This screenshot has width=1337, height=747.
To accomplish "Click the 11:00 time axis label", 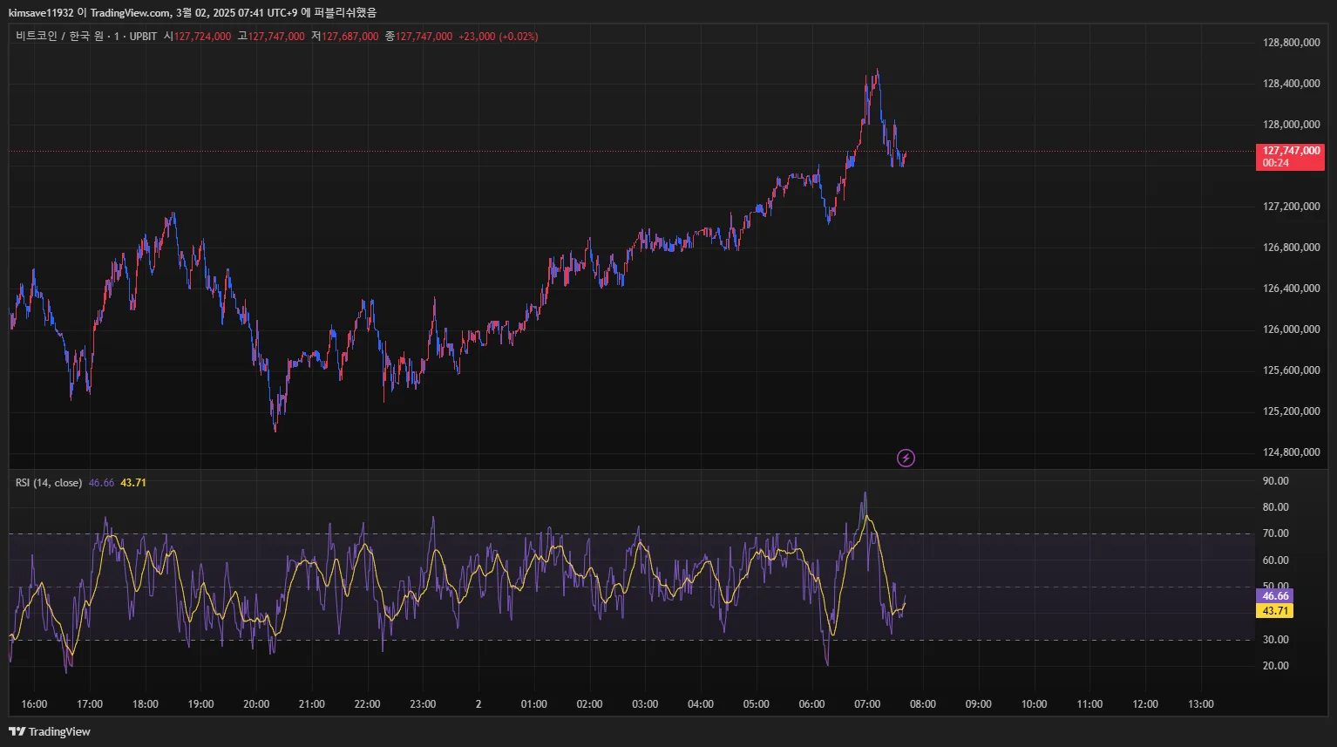I will pos(1089,704).
